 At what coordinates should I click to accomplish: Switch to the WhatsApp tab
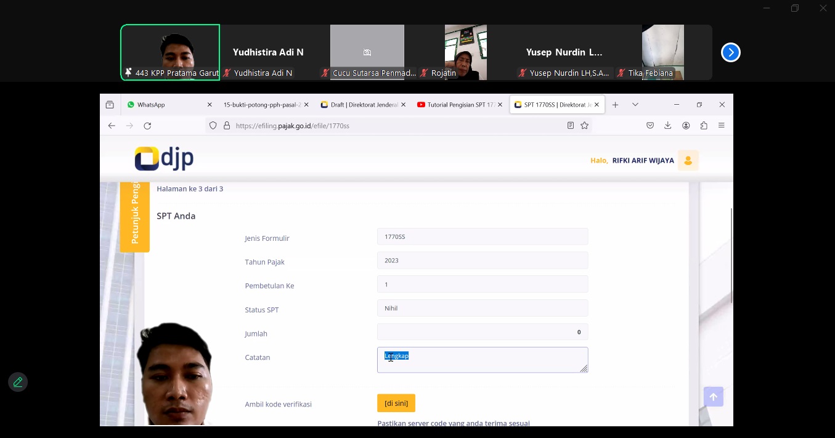[163, 105]
